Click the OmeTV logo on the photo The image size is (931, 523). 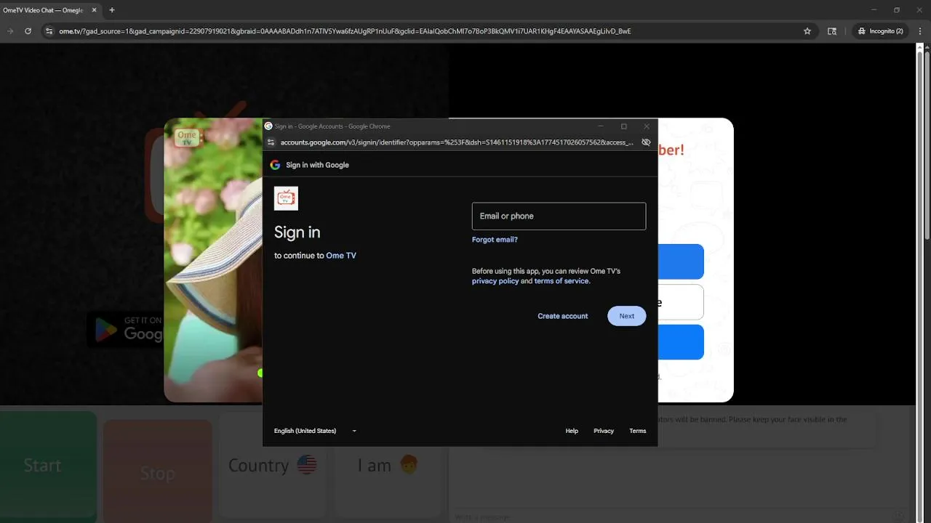(x=187, y=137)
